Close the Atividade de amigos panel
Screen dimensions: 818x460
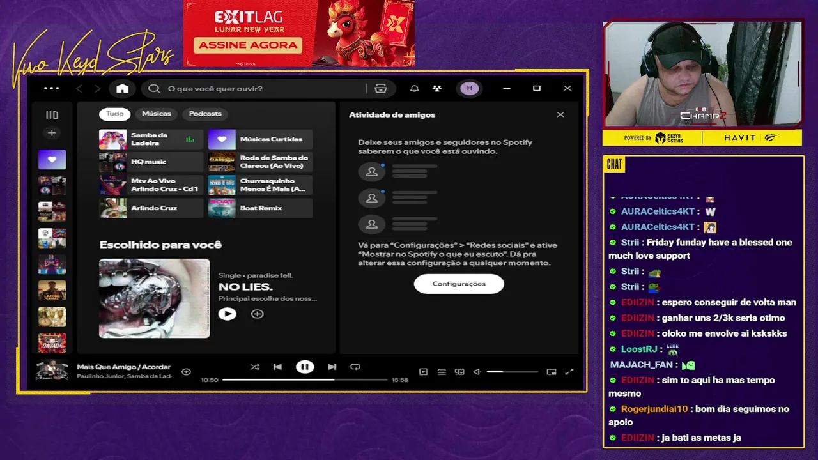(x=560, y=115)
